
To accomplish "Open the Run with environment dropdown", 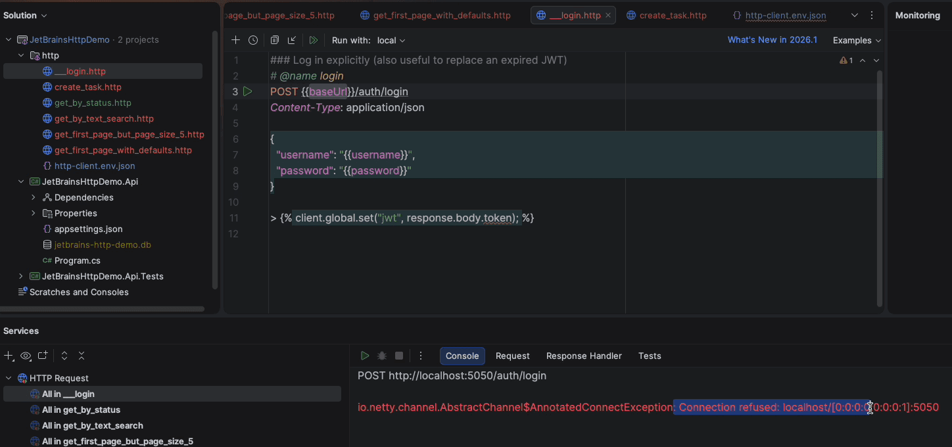I will point(391,40).
